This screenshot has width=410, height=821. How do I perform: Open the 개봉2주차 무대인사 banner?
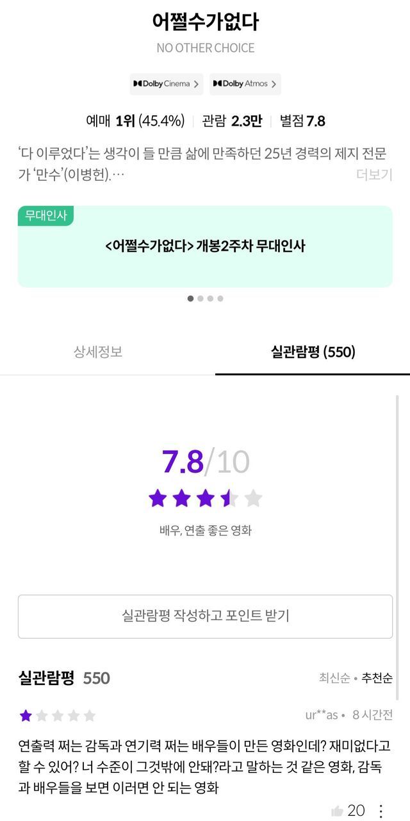pos(205,246)
